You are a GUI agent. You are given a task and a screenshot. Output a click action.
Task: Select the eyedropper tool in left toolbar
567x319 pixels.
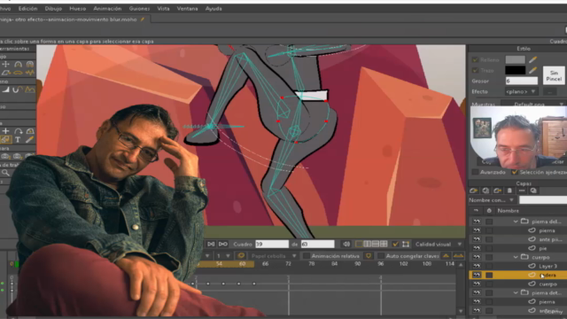[29, 140]
